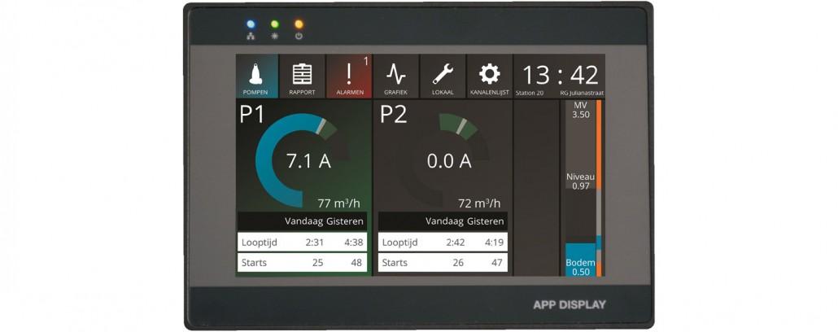Viewport: 838px width, 332px height.
Task: Select the MV 3.50 level marker
Action: coord(580,111)
